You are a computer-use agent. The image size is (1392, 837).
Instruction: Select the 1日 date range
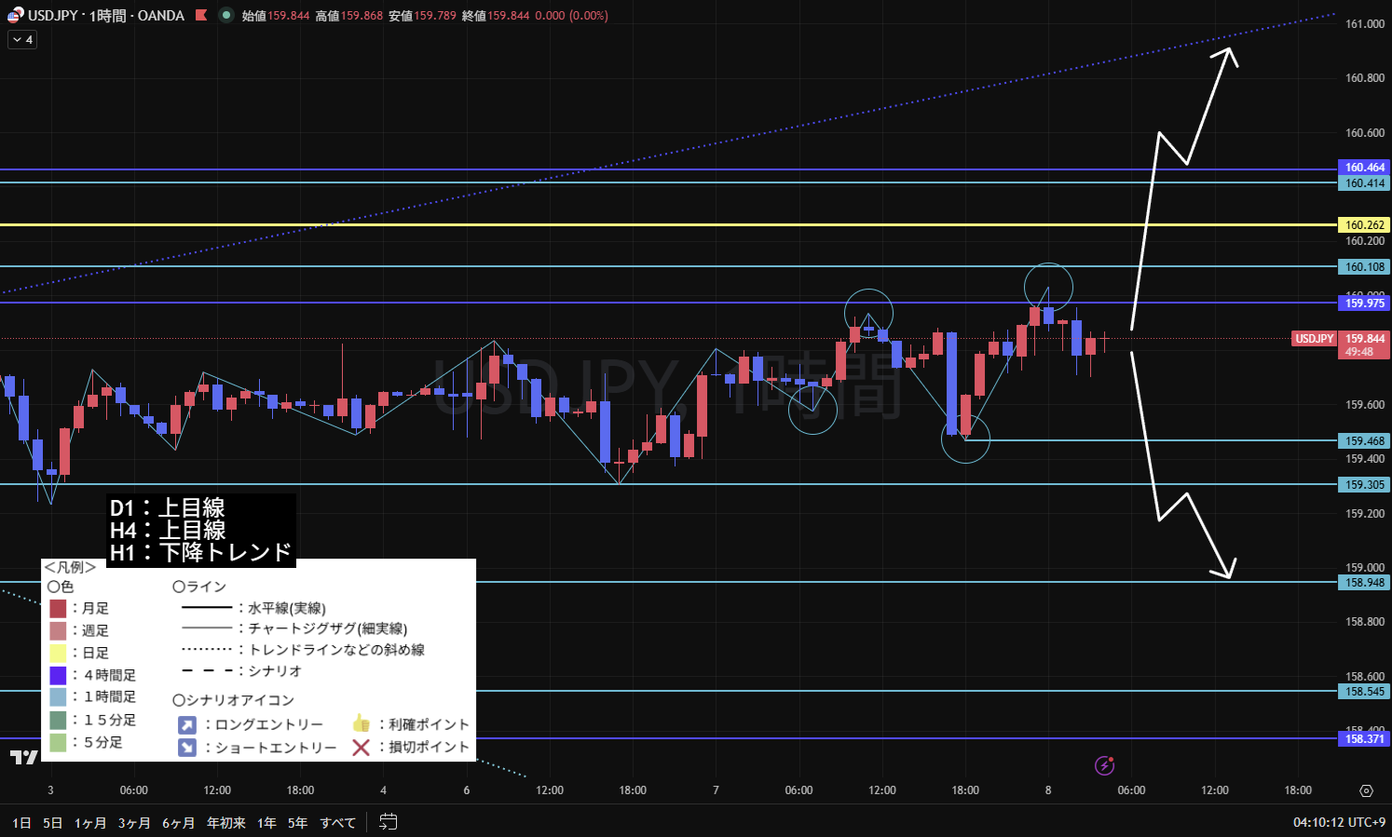click(21, 823)
